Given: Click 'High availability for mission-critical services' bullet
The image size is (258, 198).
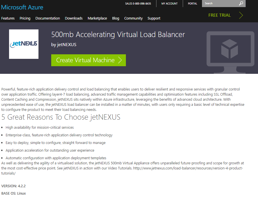Looking at the screenshot, I should 40,128.
